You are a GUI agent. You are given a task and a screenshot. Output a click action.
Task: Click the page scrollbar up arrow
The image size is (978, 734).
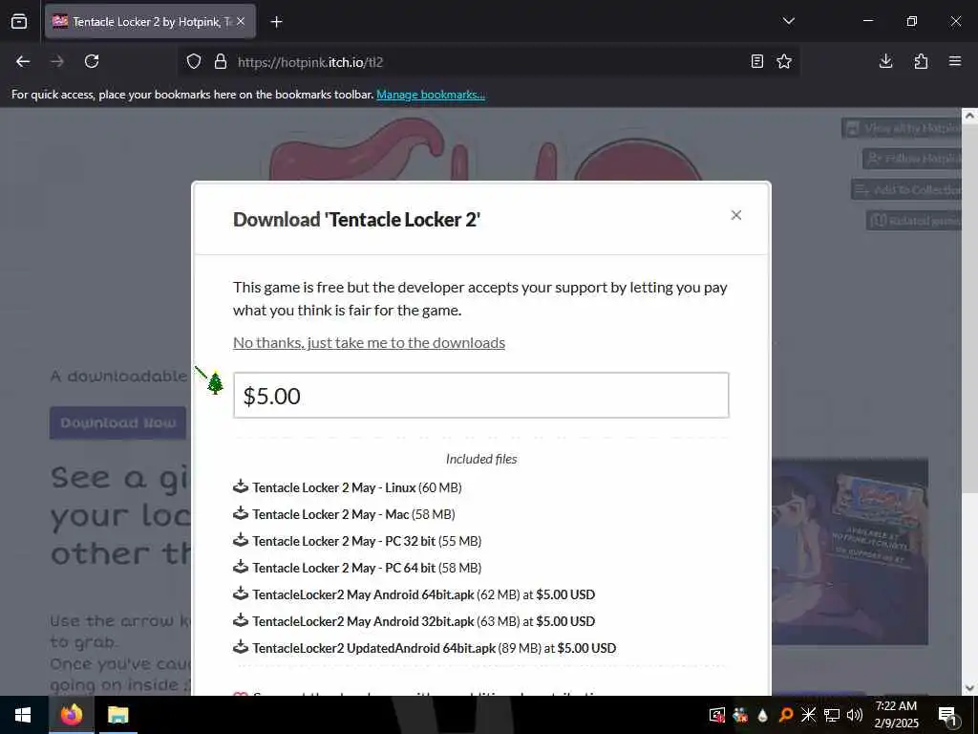[x=970, y=116]
